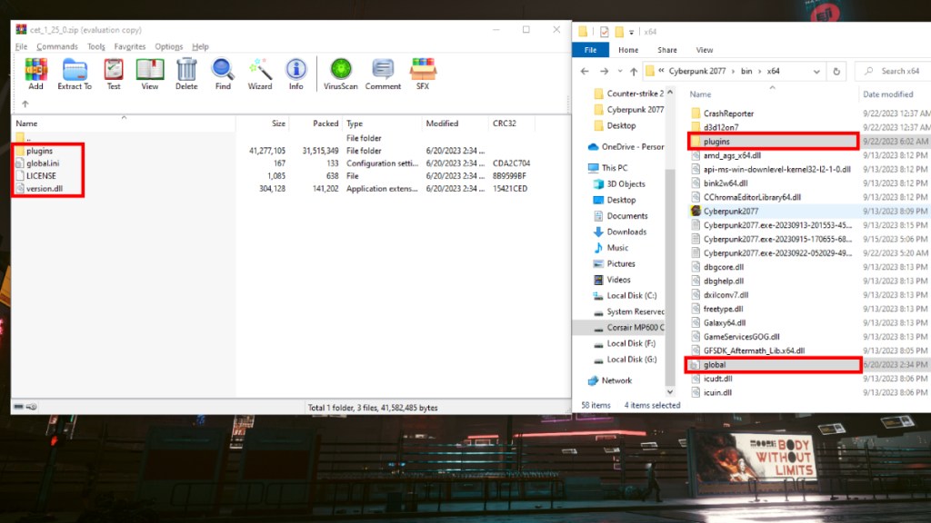Expand the breadcrumb arrow after Cyberpunk 2077

tap(734, 71)
